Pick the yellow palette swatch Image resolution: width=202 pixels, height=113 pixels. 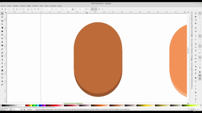pos(31,105)
